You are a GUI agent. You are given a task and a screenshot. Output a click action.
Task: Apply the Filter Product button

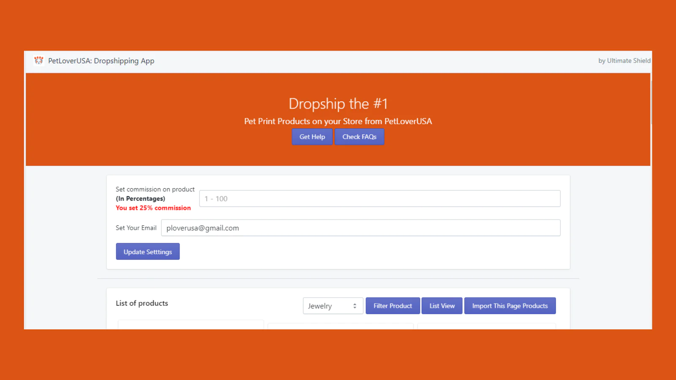pos(393,306)
